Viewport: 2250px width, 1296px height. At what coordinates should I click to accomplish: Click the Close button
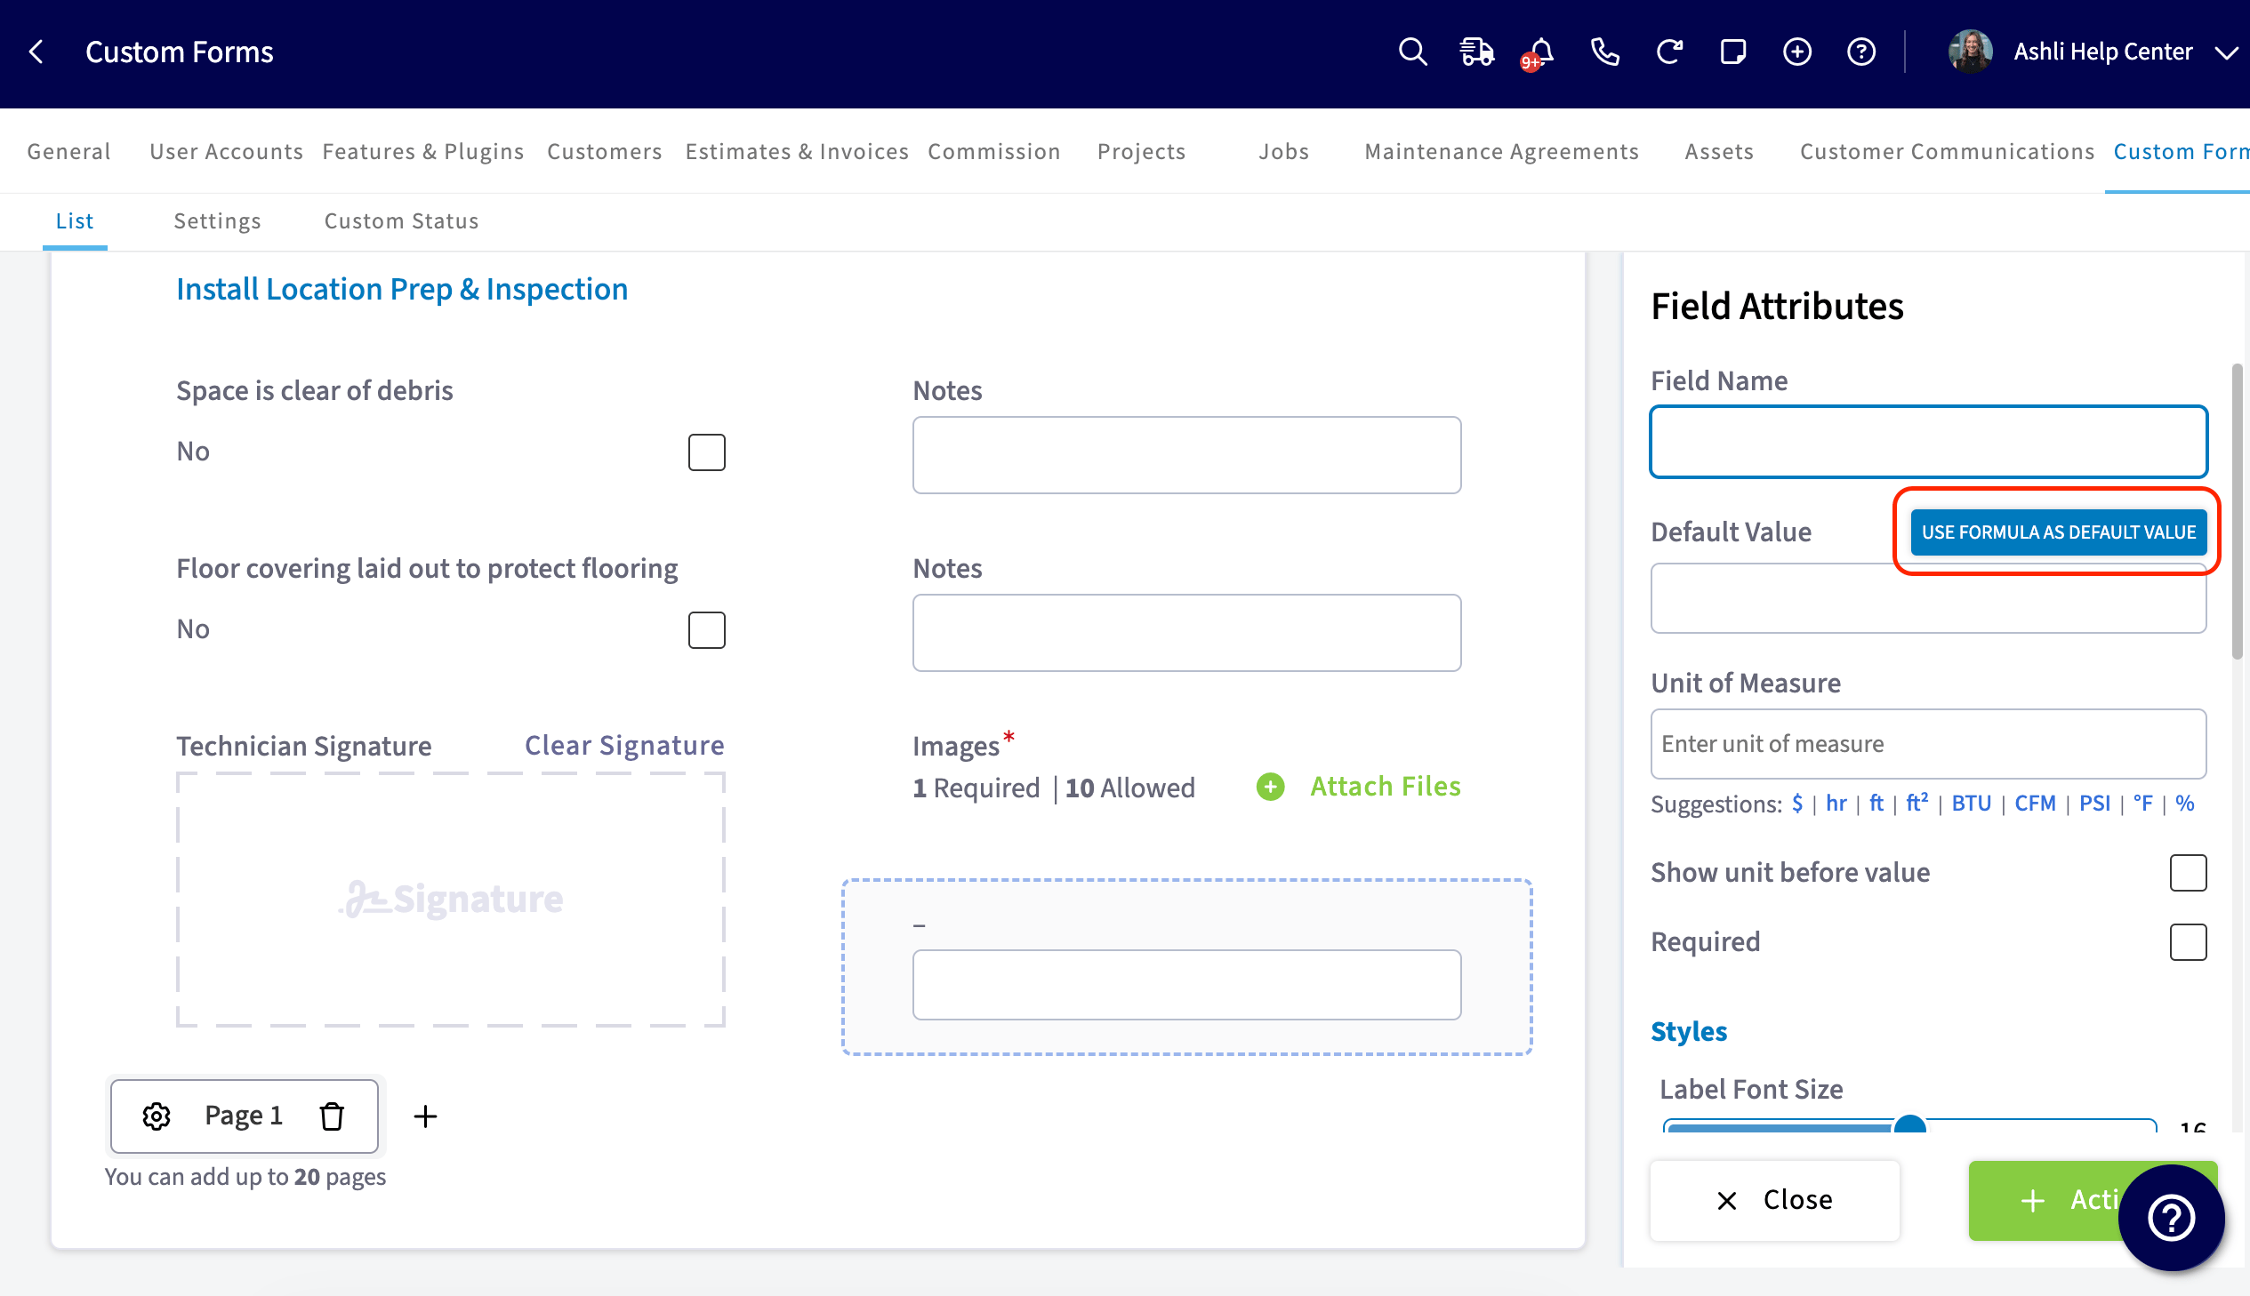[x=1774, y=1199]
